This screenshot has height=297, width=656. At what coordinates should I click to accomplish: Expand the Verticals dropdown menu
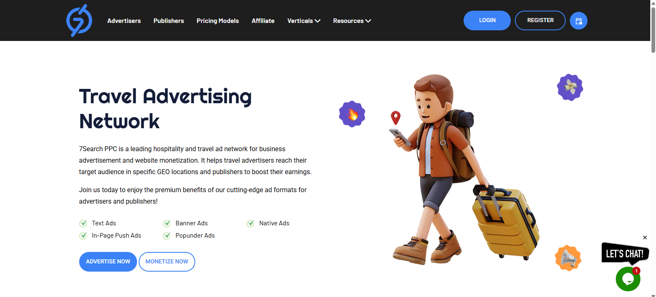pyautogui.click(x=304, y=21)
